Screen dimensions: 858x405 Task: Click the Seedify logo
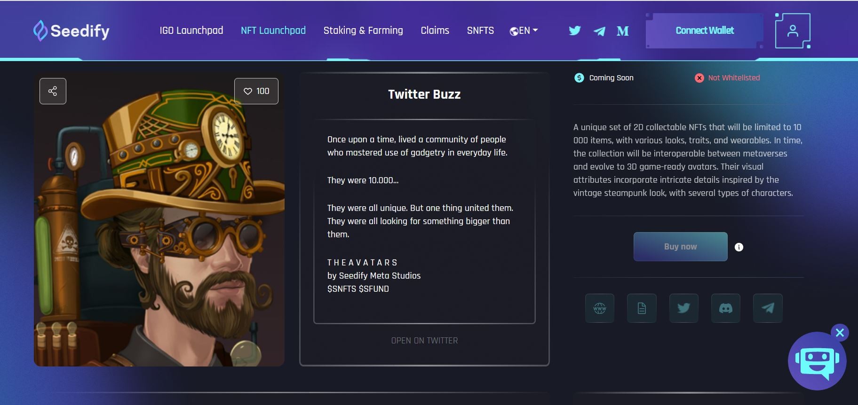71,31
